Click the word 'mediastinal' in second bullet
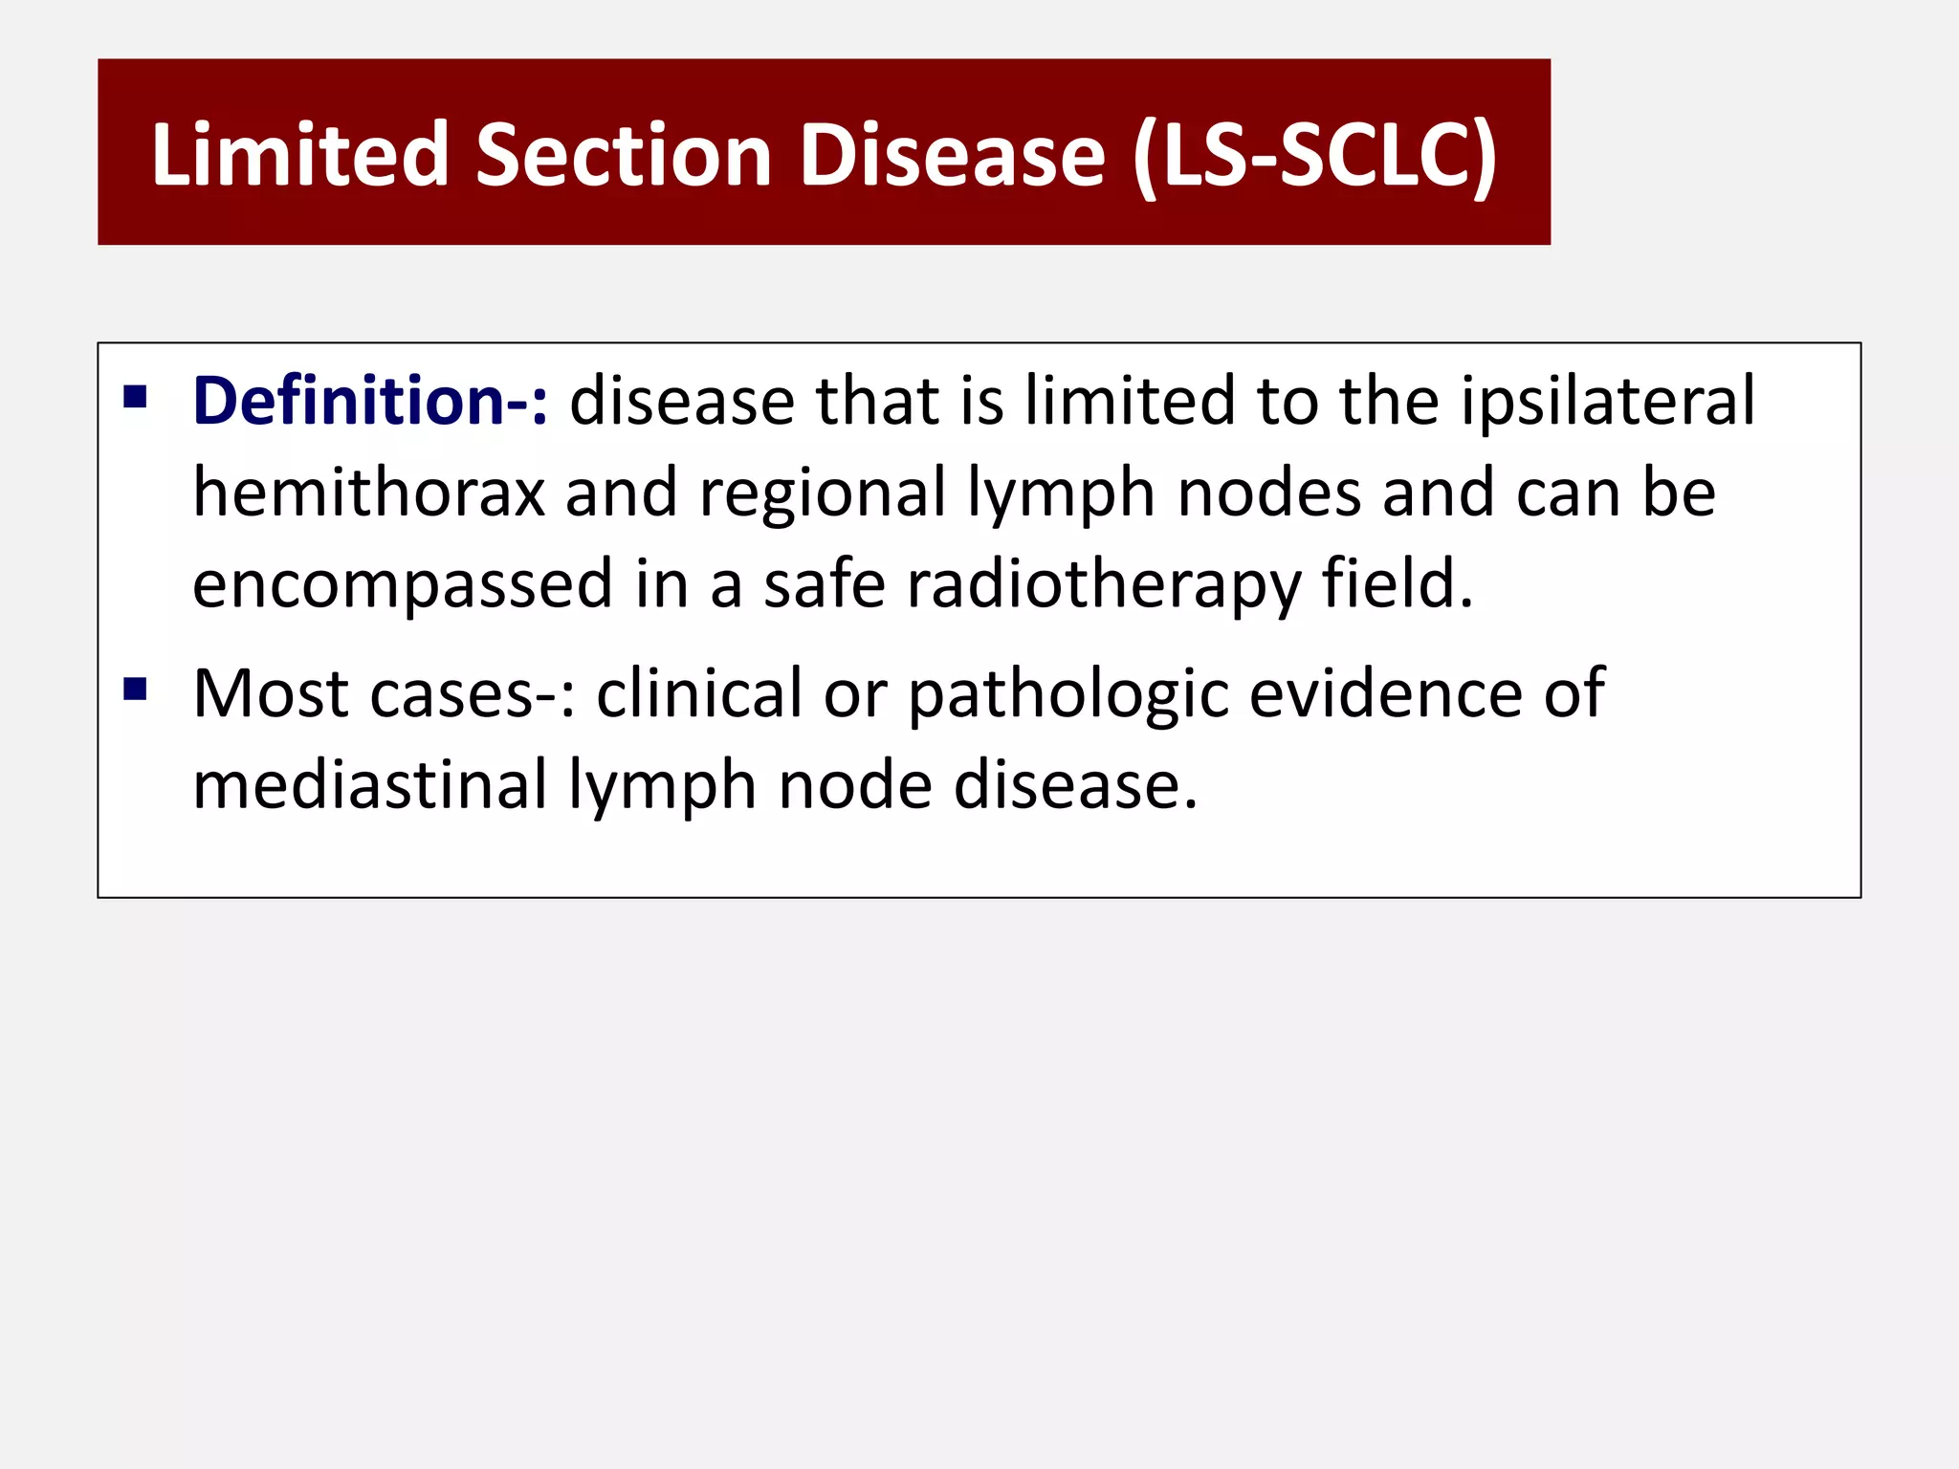This screenshot has width=1959, height=1469. pos(370,785)
